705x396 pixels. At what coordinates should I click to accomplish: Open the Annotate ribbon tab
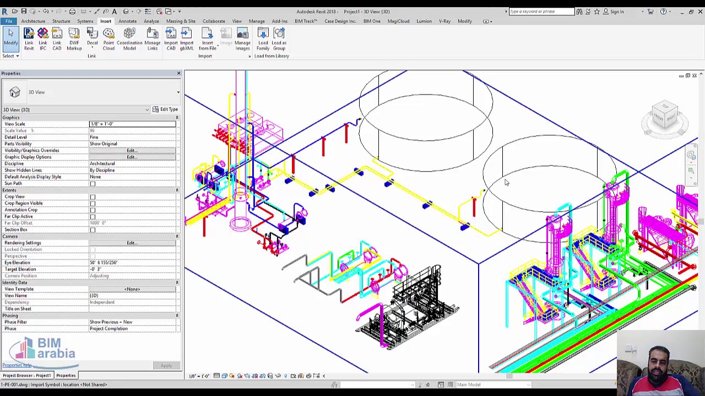[x=127, y=21]
